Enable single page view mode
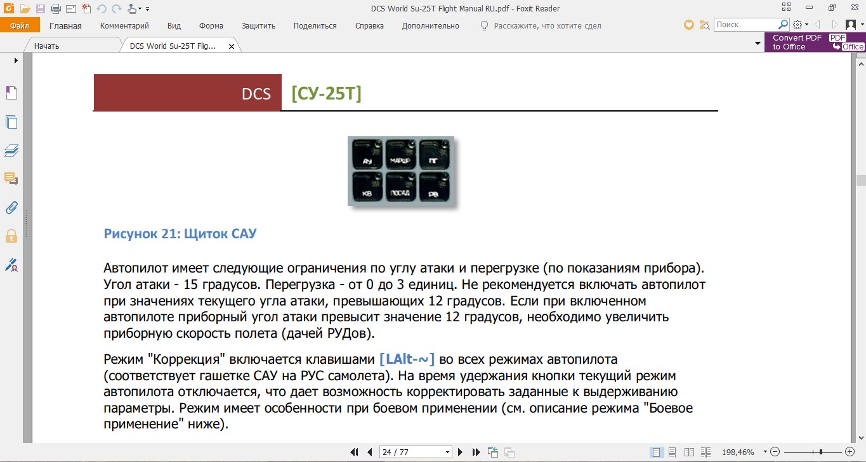 click(657, 452)
